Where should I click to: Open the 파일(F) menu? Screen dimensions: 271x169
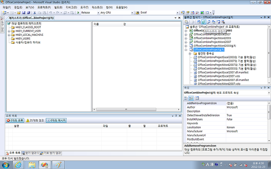(x=7, y=7)
